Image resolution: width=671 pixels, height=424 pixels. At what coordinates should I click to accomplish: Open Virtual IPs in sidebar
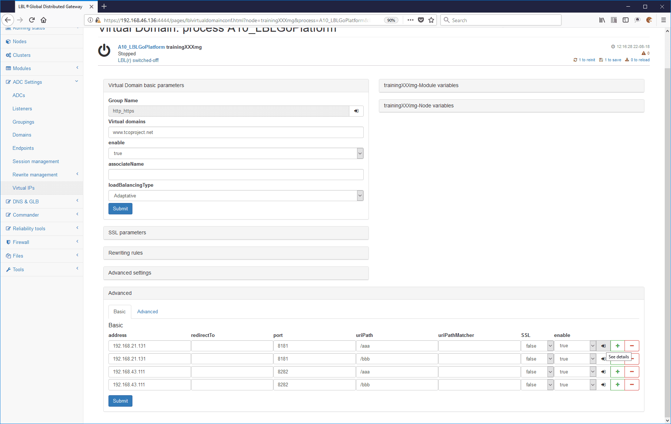[42, 188]
